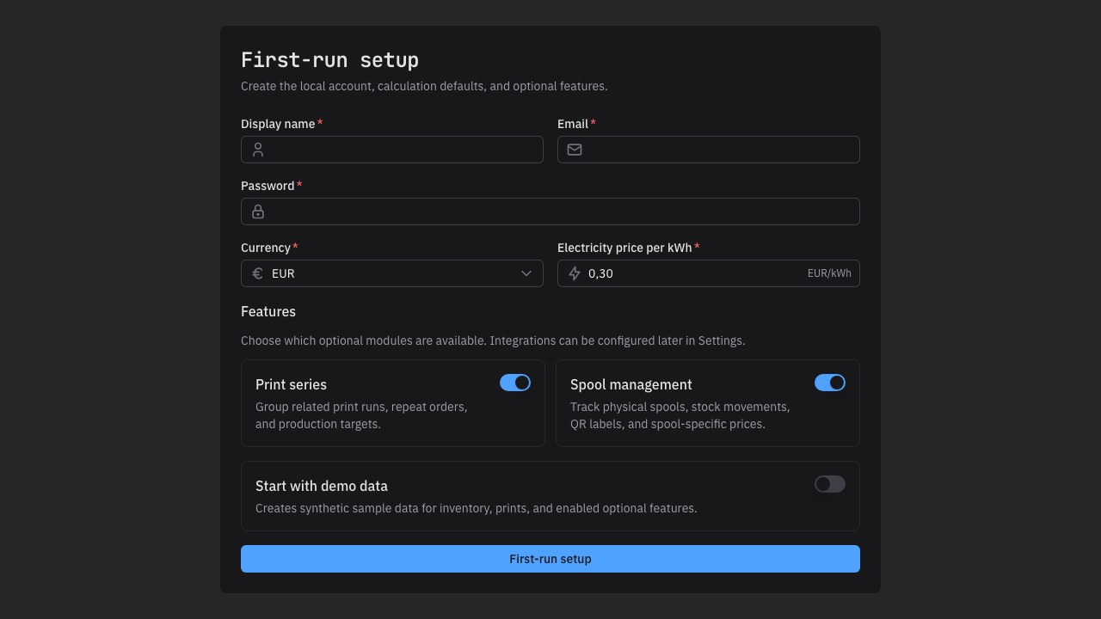Click the Display name field label

coord(278,124)
